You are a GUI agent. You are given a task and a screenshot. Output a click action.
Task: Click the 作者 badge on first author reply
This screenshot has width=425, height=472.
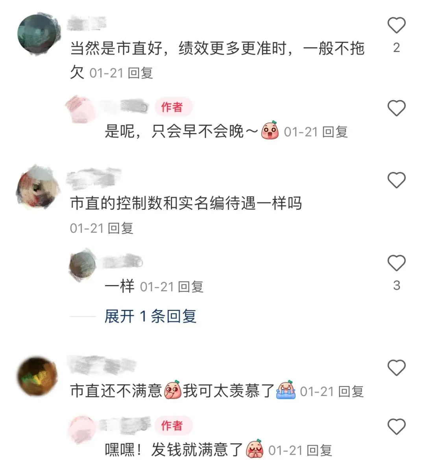point(173,107)
